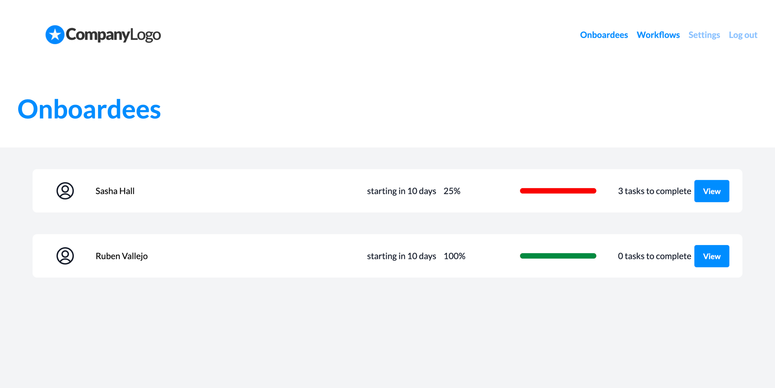Click the blue star logo icon
The height and width of the screenshot is (388, 775).
coord(55,35)
